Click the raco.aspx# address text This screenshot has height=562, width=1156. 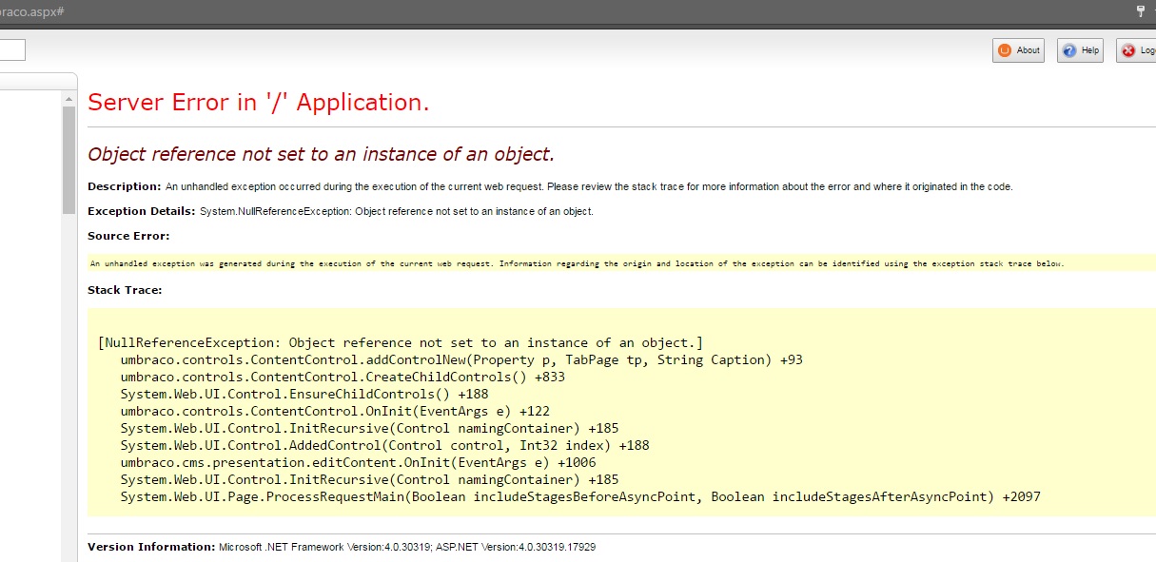click(x=30, y=11)
